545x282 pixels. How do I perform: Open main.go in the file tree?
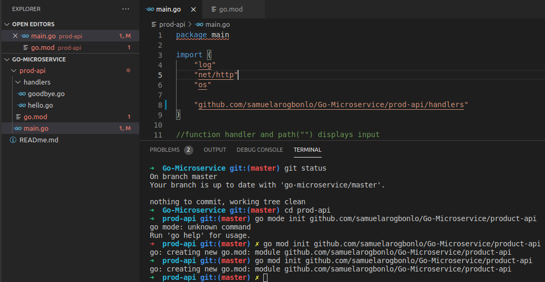point(36,128)
